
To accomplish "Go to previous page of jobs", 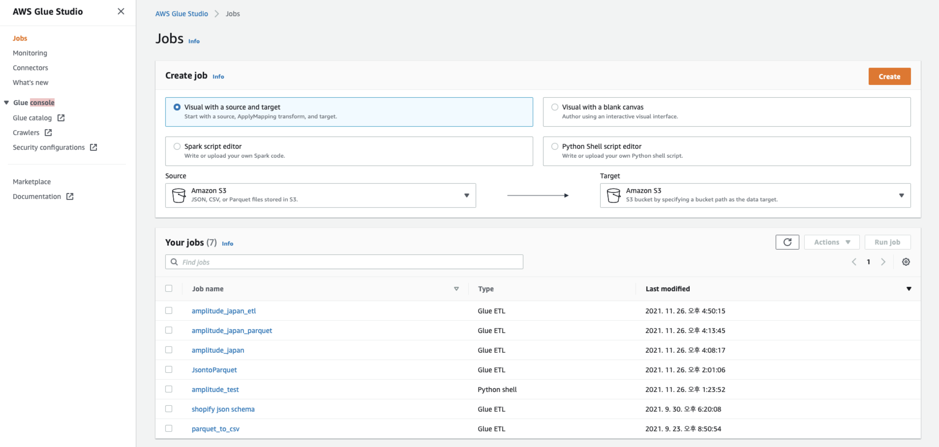I will coord(854,262).
